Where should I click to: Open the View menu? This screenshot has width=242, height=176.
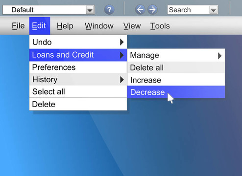coord(132,26)
